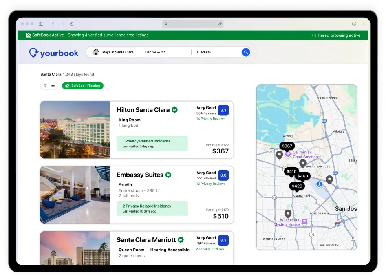The height and width of the screenshot is (279, 386).
Task: Click California's Great America map pin
Action: click(x=288, y=154)
